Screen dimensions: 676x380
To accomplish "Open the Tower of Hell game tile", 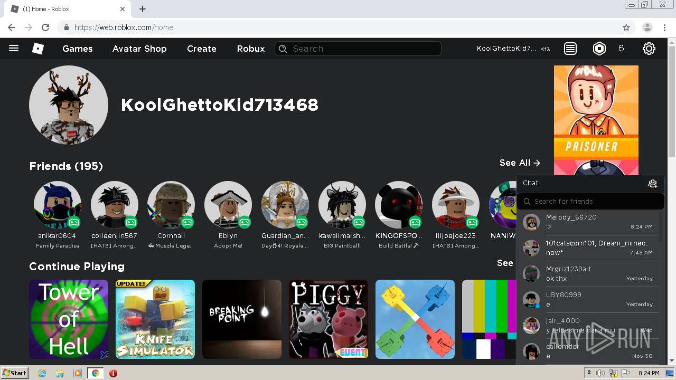I will coord(69,319).
